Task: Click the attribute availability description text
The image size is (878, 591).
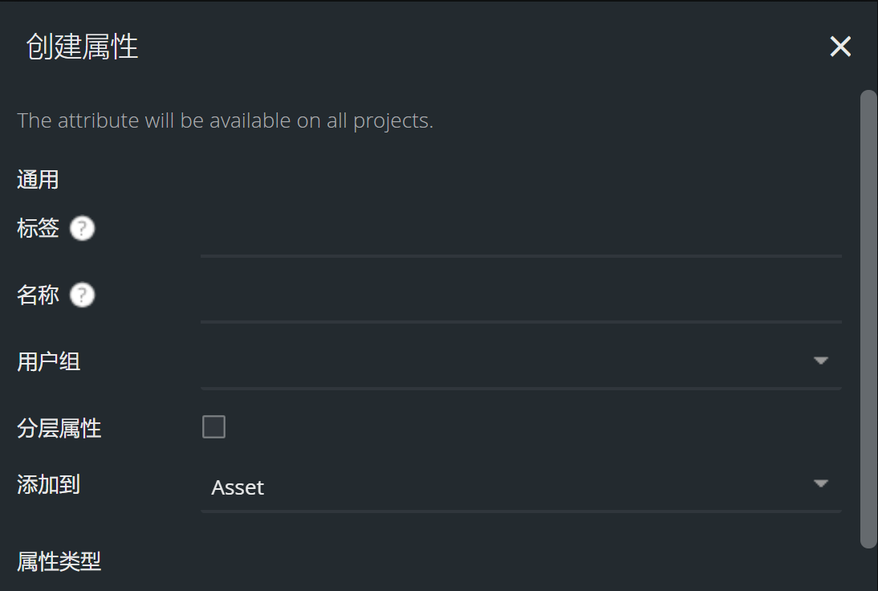Action: point(225,121)
